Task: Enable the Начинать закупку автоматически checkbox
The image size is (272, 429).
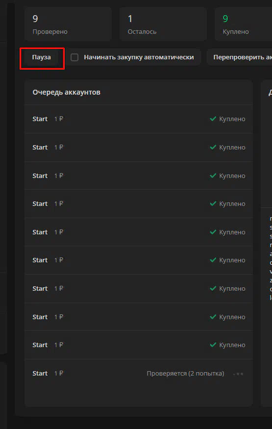Action: (74, 57)
